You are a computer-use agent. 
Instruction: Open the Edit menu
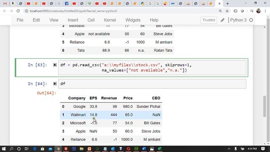coord(36,20)
